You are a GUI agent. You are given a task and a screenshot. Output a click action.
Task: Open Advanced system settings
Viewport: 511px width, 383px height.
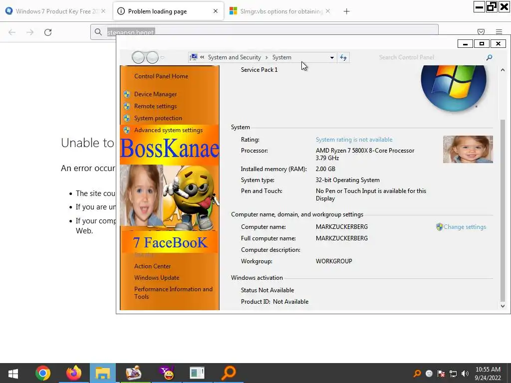click(x=169, y=130)
